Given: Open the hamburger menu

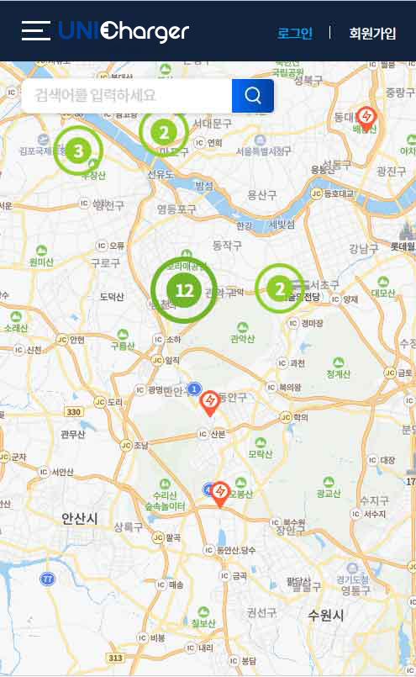Looking at the screenshot, I should coord(36,30).
